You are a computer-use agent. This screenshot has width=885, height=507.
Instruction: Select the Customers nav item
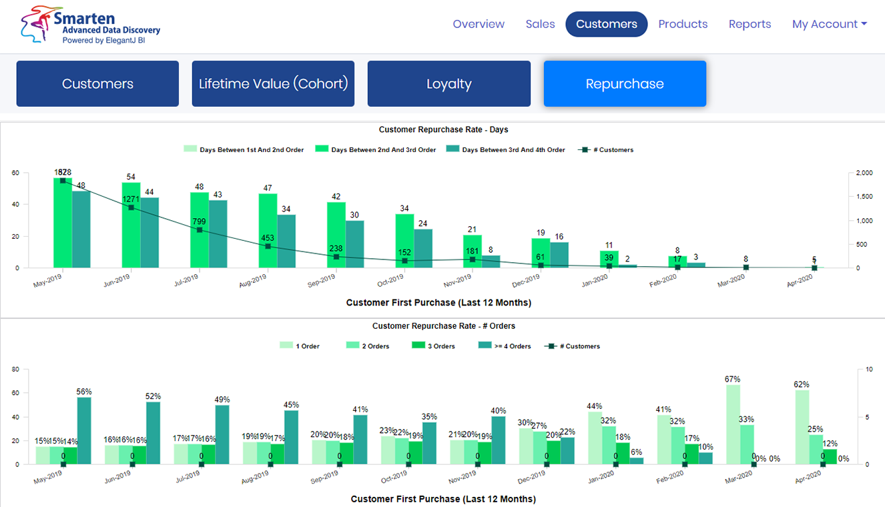click(607, 24)
